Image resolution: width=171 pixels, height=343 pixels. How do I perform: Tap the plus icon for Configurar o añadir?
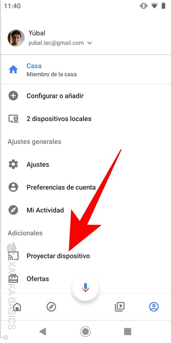click(13, 96)
